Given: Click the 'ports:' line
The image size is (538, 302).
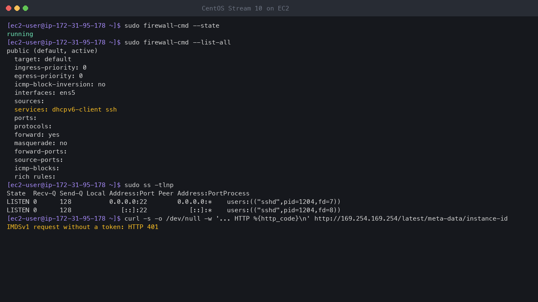Looking at the screenshot, I should click(x=26, y=118).
